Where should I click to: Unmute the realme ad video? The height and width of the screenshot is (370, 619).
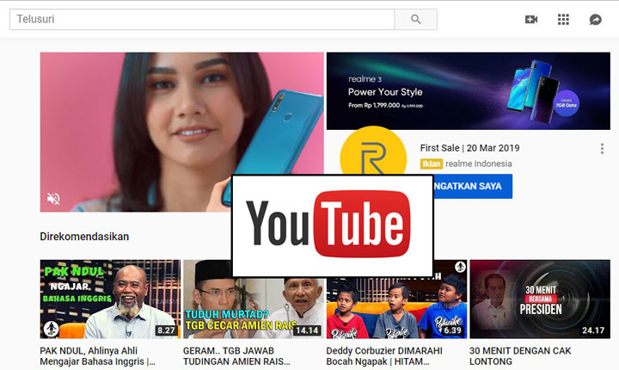53,198
